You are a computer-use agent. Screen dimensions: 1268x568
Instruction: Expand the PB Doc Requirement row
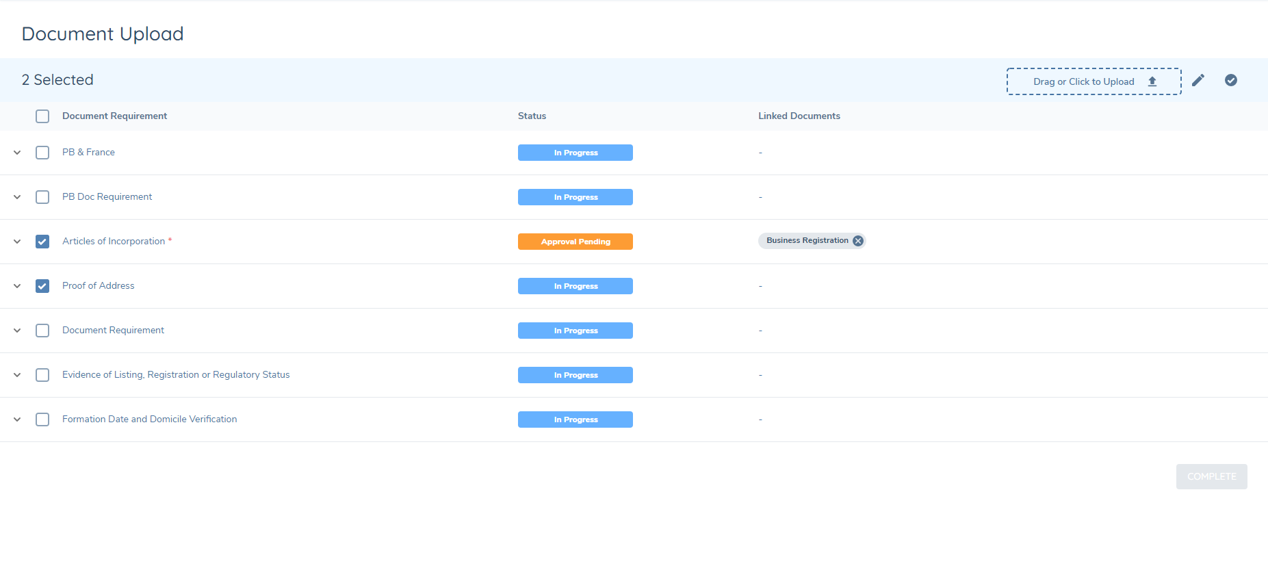[x=17, y=197]
